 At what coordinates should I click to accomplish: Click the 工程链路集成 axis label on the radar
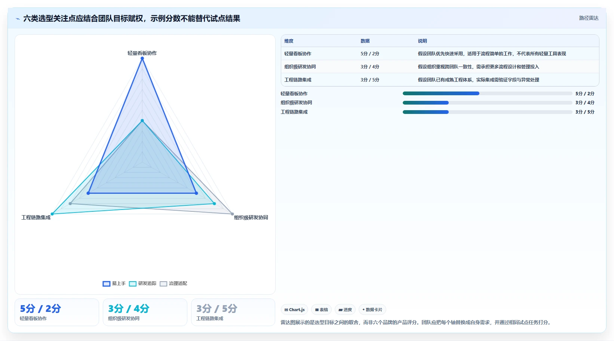36,217
